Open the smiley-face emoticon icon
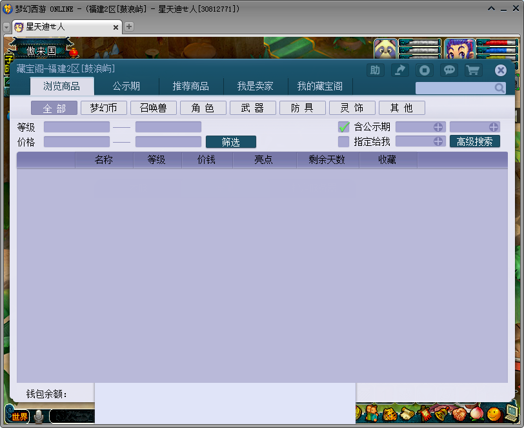 pyautogui.click(x=494, y=414)
